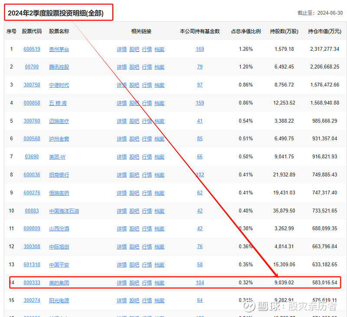Open 中国平安 stock name link

[59, 265]
